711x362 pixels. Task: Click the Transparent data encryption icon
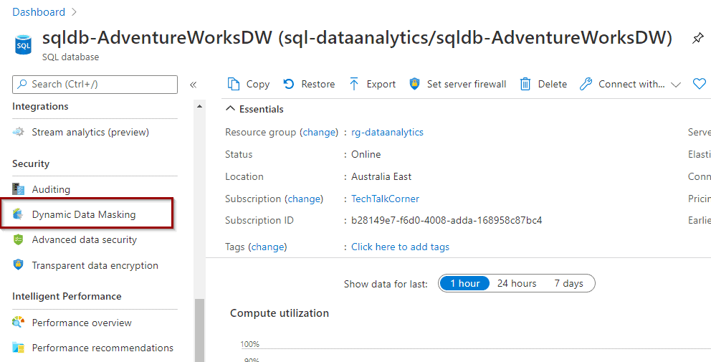18,265
